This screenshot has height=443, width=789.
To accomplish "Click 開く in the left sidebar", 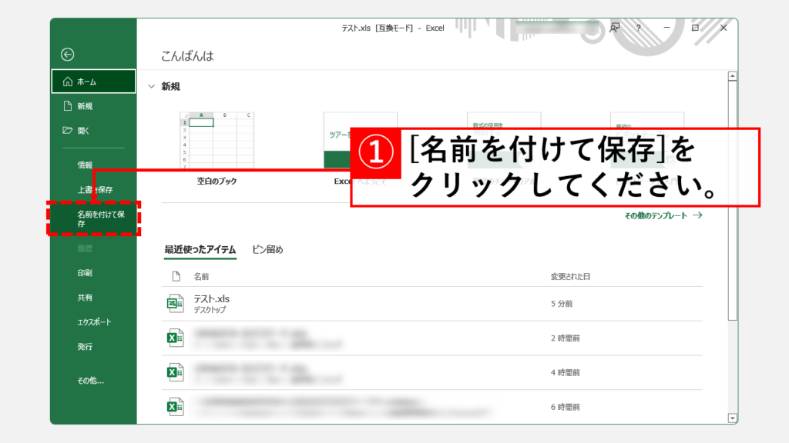I will [83, 131].
